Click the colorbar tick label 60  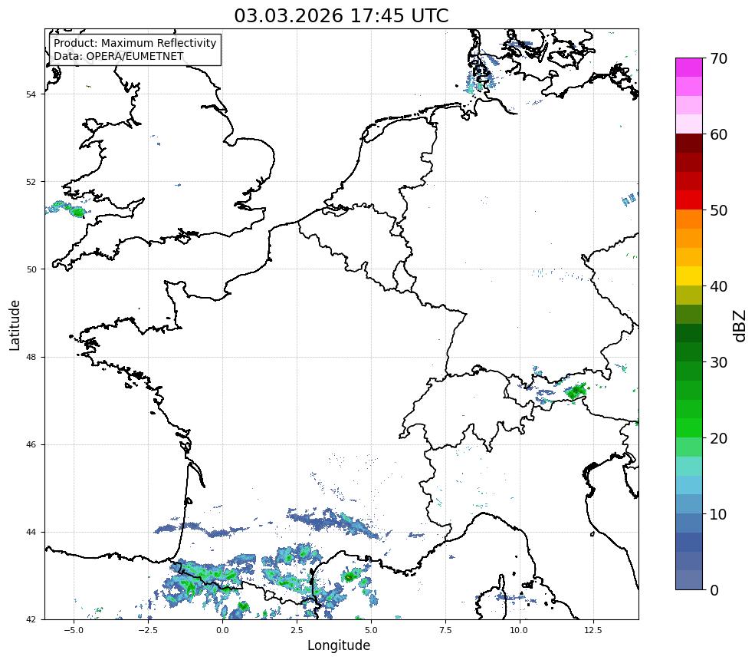coord(718,134)
